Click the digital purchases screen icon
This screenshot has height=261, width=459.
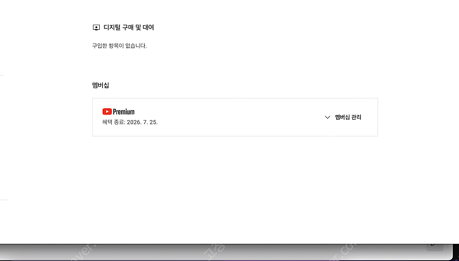click(x=96, y=27)
